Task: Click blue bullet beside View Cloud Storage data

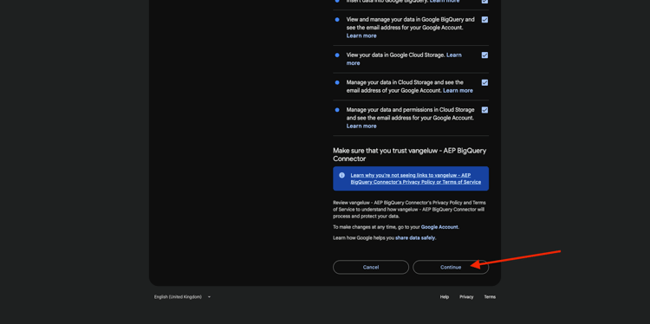Action: pos(337,55)
